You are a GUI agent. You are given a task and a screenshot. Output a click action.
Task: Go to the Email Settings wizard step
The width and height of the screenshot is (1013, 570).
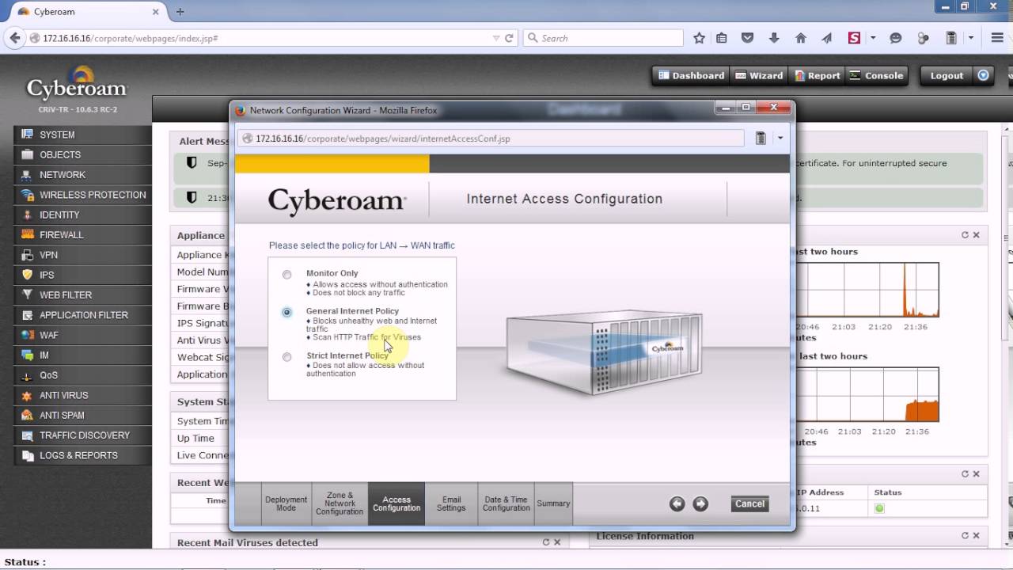[451, 503]
